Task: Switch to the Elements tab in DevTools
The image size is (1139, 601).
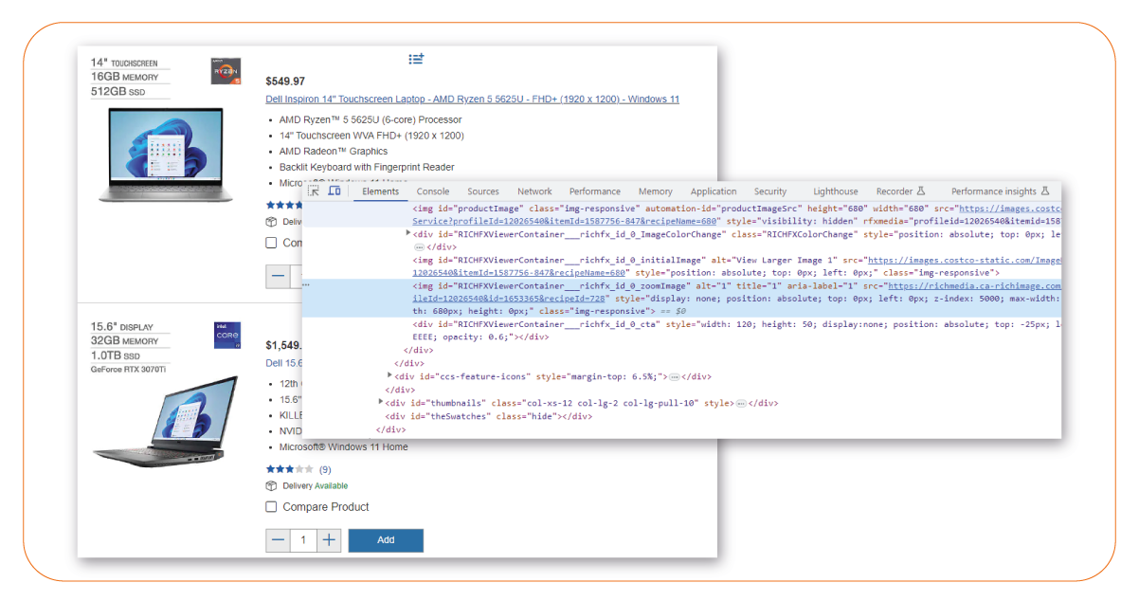Action: (x=381, y=191)
